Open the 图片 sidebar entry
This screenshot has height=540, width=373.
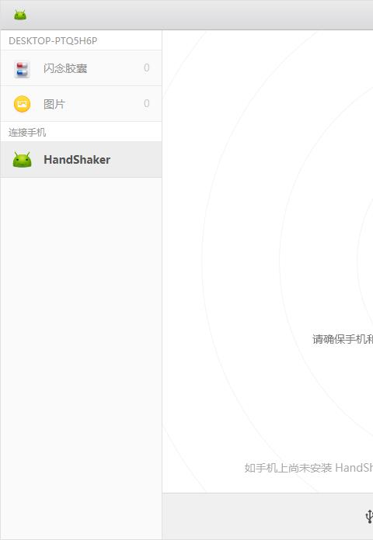pos(81,104)
